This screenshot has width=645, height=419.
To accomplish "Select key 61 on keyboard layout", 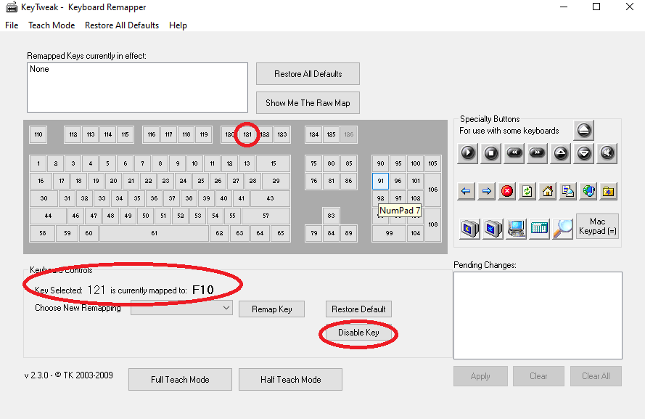I will tap(154, 233).
